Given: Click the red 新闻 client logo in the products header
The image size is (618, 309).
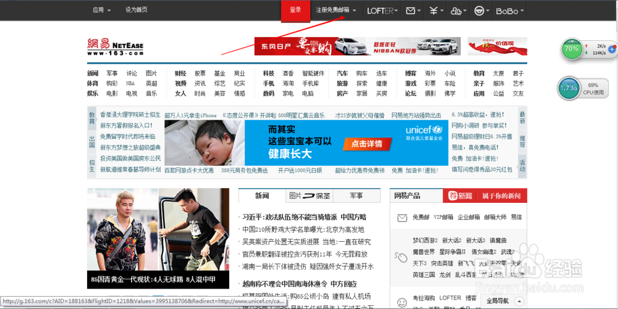Looking at the screenshot, I should (x=460, y=196).
